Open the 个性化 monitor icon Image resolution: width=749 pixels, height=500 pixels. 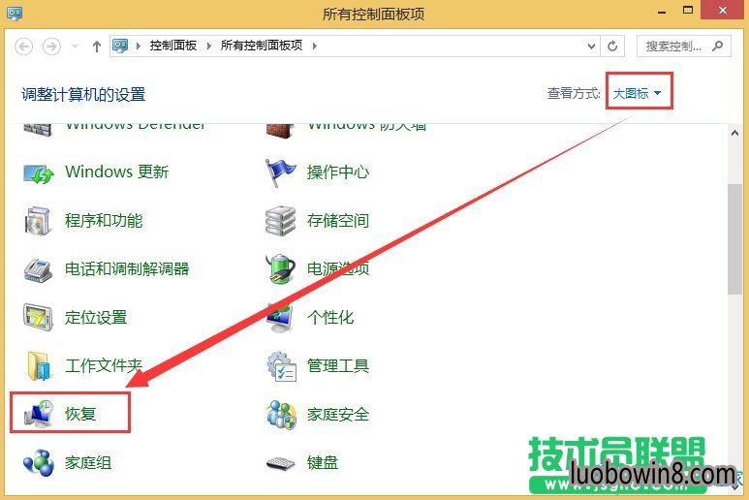(280, 318)
